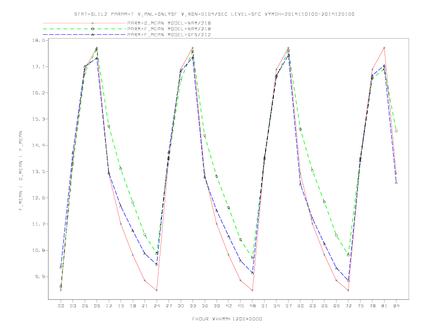The image size is (432, 333).
Task: Click x-axis forecast hour label 00
Action: pyautogui.click(x=61, y=306)
